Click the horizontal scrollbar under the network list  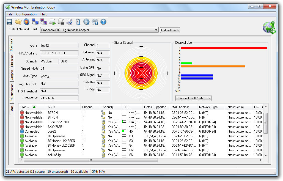pos(91,160)
